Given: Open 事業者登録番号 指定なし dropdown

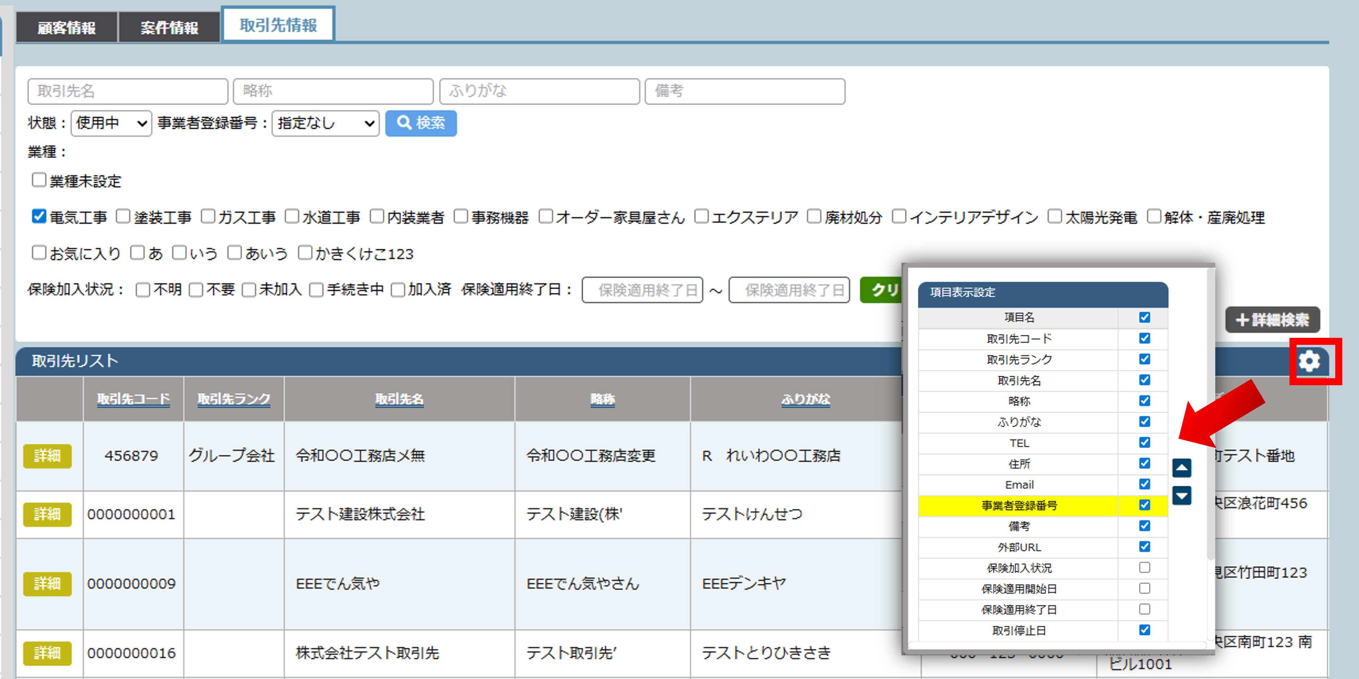Looking at the screenshot, I should (326, 123).
